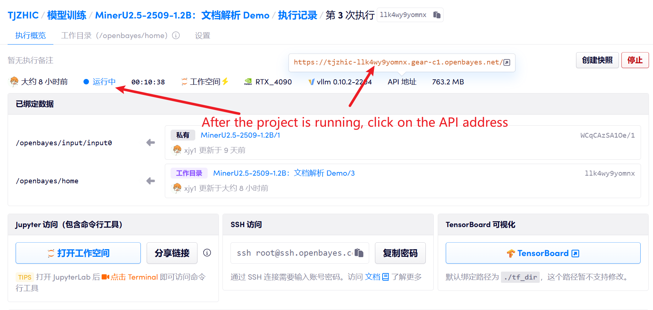Click the document icon next to 文档 link
Screen dimensions: 653x310
[x=385, y=277]
